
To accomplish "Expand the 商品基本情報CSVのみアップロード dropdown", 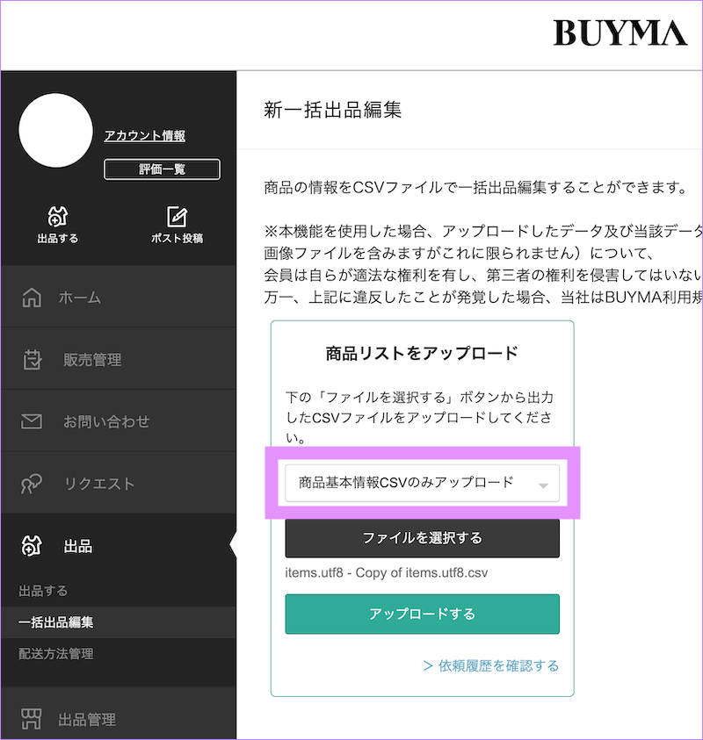I will [x=422, y=483].
